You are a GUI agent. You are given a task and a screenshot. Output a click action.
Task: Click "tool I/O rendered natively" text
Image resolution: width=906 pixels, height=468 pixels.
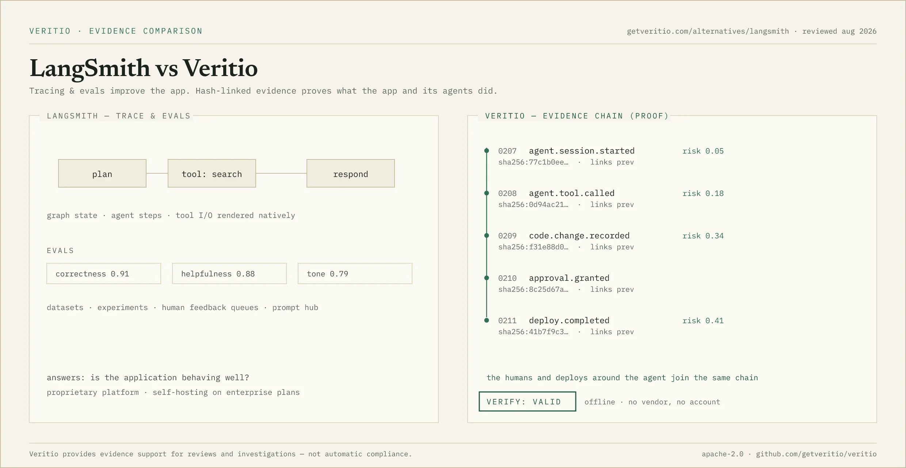[x=235, y=215]
